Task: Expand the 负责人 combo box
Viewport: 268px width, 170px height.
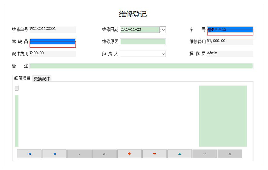Action: (x=163, y=54)
